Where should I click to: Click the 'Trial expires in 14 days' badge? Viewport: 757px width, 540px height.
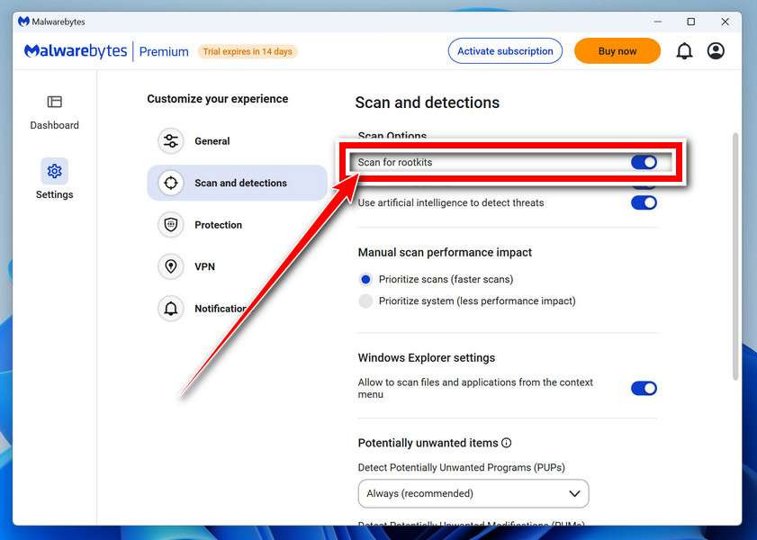point(248,51)
